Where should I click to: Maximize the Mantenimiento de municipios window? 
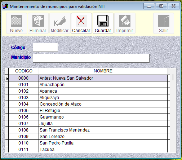(x=161, y=6)
